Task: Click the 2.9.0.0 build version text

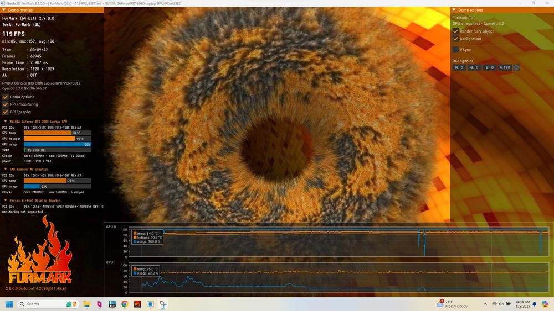Action: click(36, 288)
